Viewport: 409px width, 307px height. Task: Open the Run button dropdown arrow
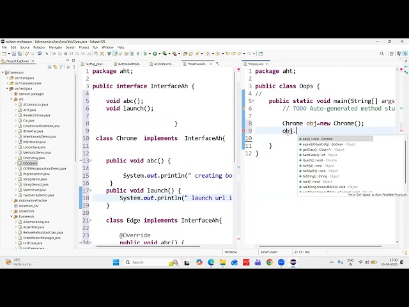click(159, 54)
